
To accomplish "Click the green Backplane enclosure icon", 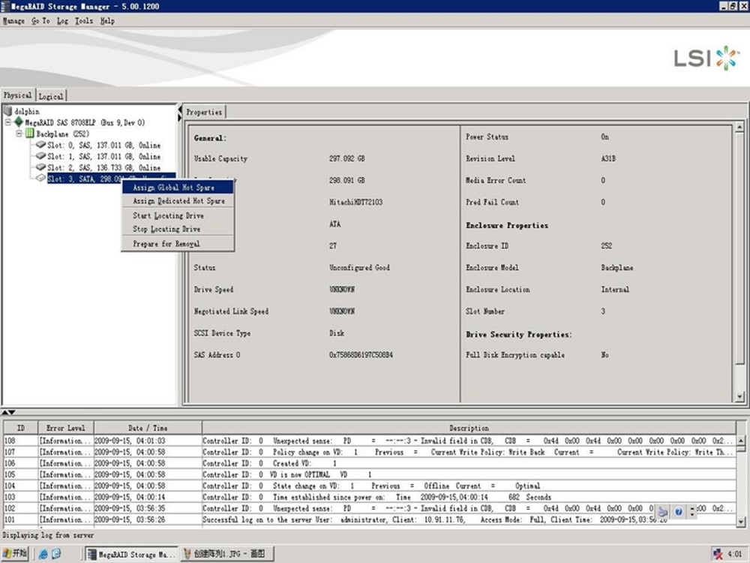I will coord(30,134).
